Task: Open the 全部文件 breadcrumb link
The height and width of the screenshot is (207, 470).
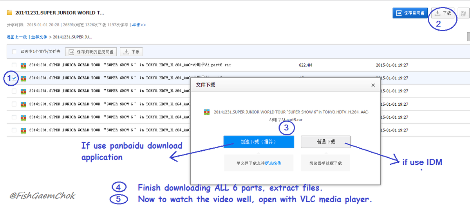Action: (x=39, y=37)
